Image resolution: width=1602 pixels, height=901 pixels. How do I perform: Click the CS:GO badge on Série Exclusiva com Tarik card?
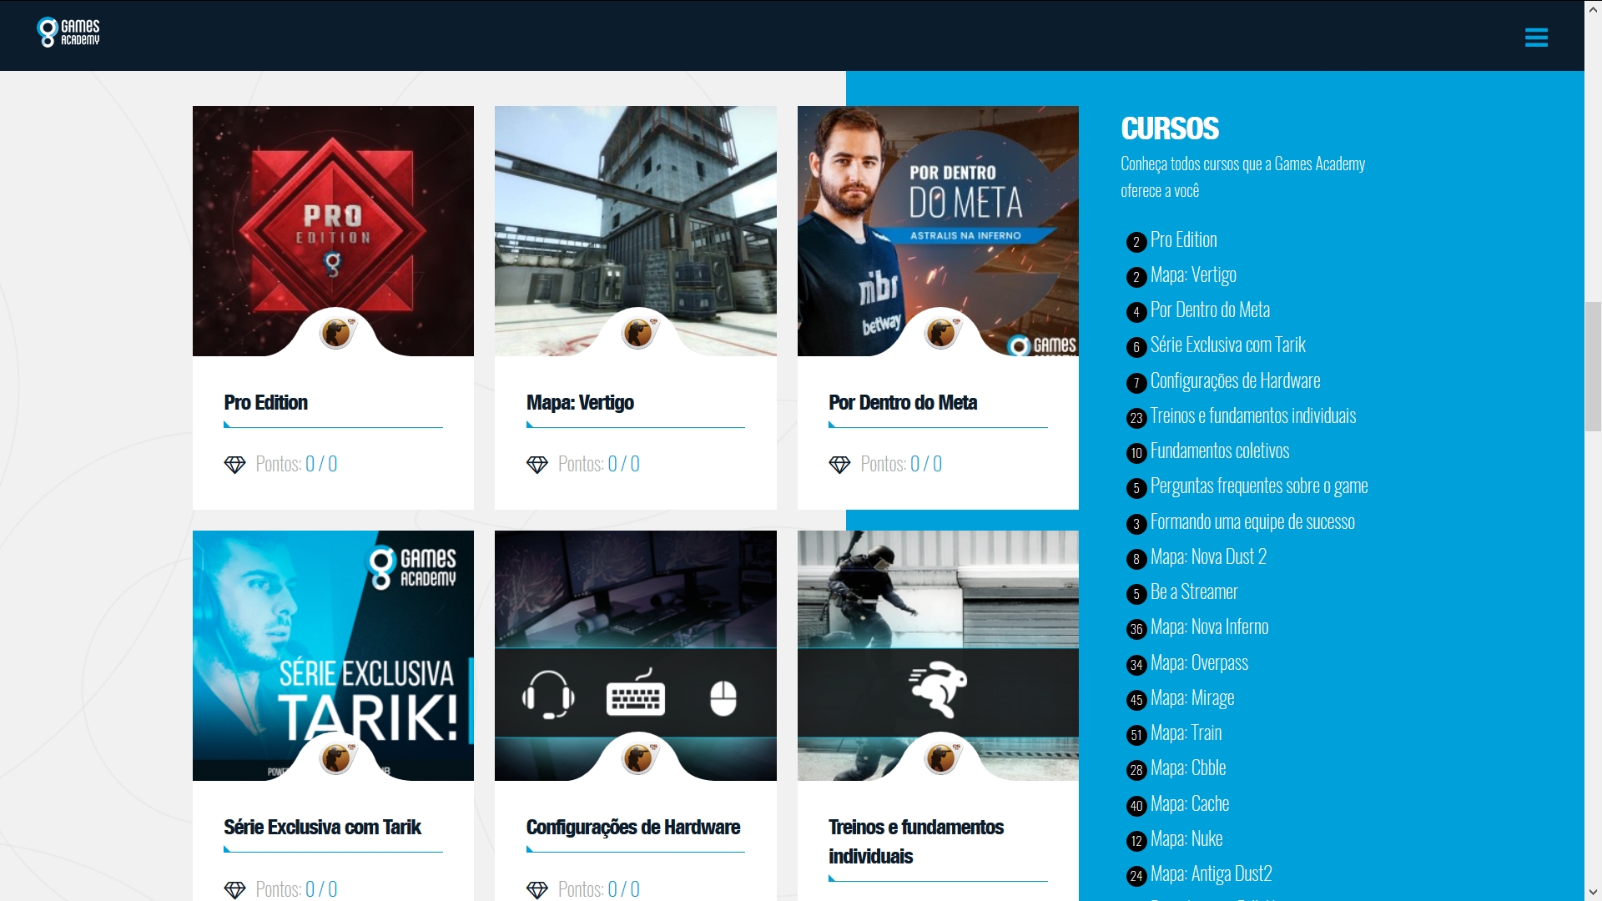[337, 758]
